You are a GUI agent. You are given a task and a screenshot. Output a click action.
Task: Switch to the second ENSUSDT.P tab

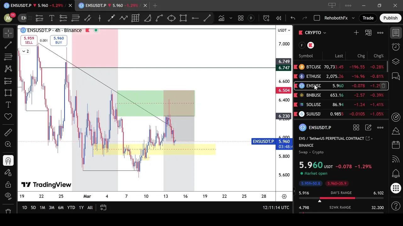pos(112,5)
